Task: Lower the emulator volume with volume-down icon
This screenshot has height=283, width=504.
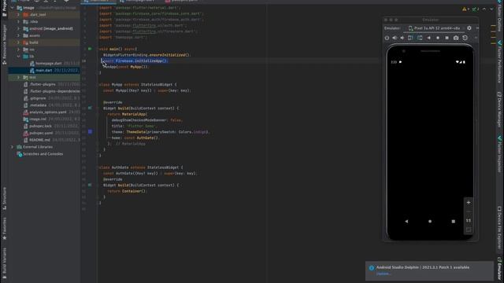Action: click(402, 38)
